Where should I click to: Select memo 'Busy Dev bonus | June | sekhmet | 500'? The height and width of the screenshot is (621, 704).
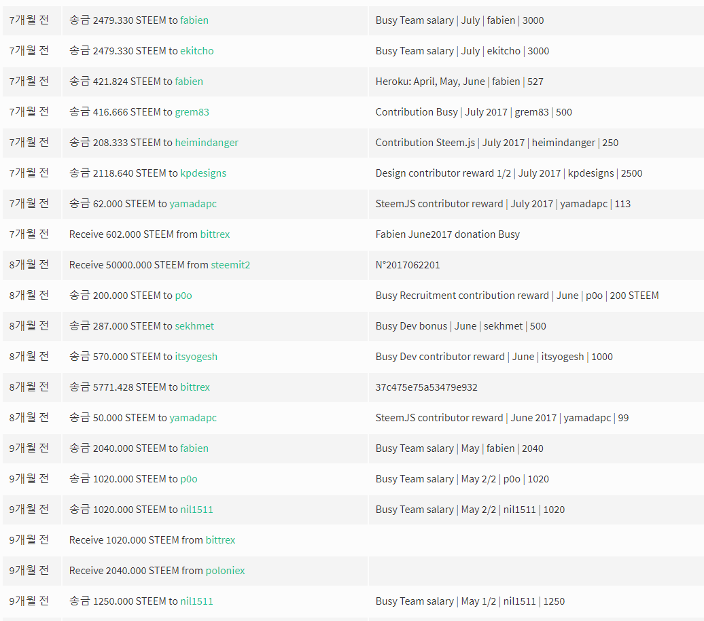(x=461, y=326)
